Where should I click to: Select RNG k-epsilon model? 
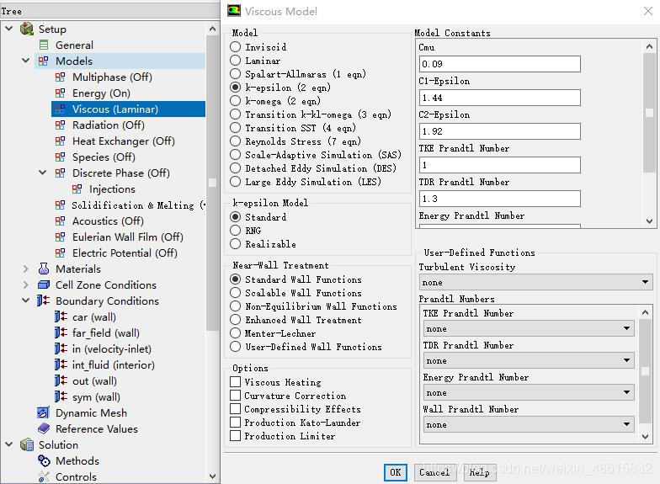236,231
